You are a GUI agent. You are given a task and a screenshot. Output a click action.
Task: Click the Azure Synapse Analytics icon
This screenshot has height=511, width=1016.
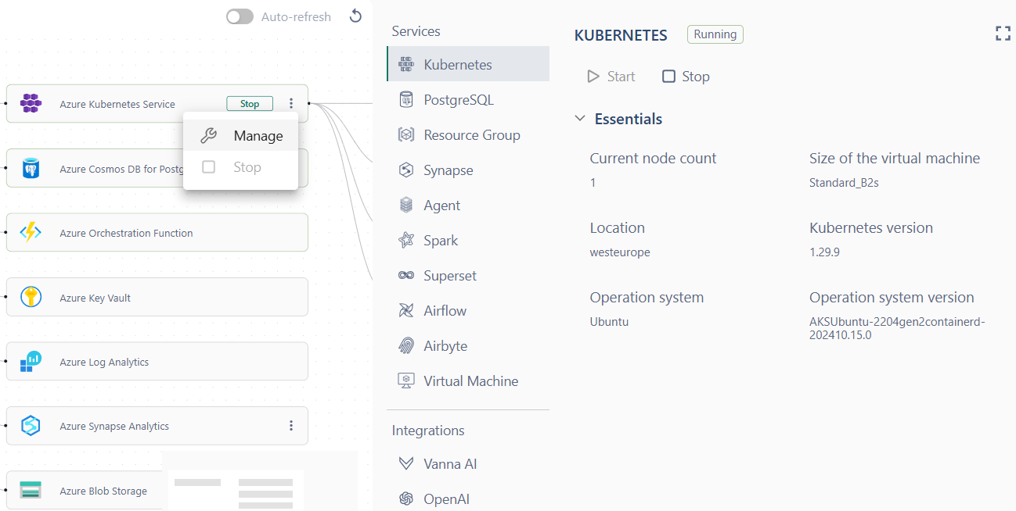pyautogui.click(x=31, y=426)
